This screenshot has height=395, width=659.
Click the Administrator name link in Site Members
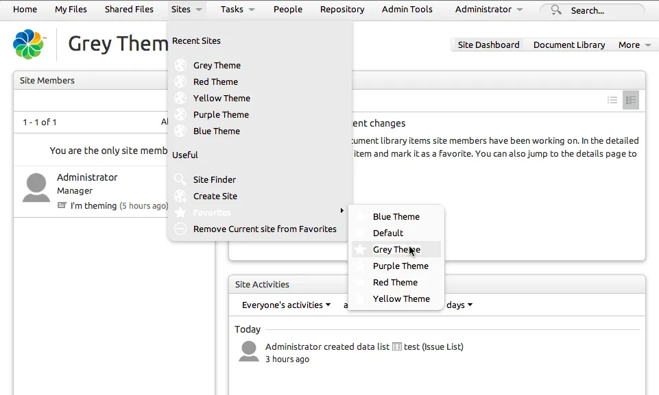coord(87,177)
